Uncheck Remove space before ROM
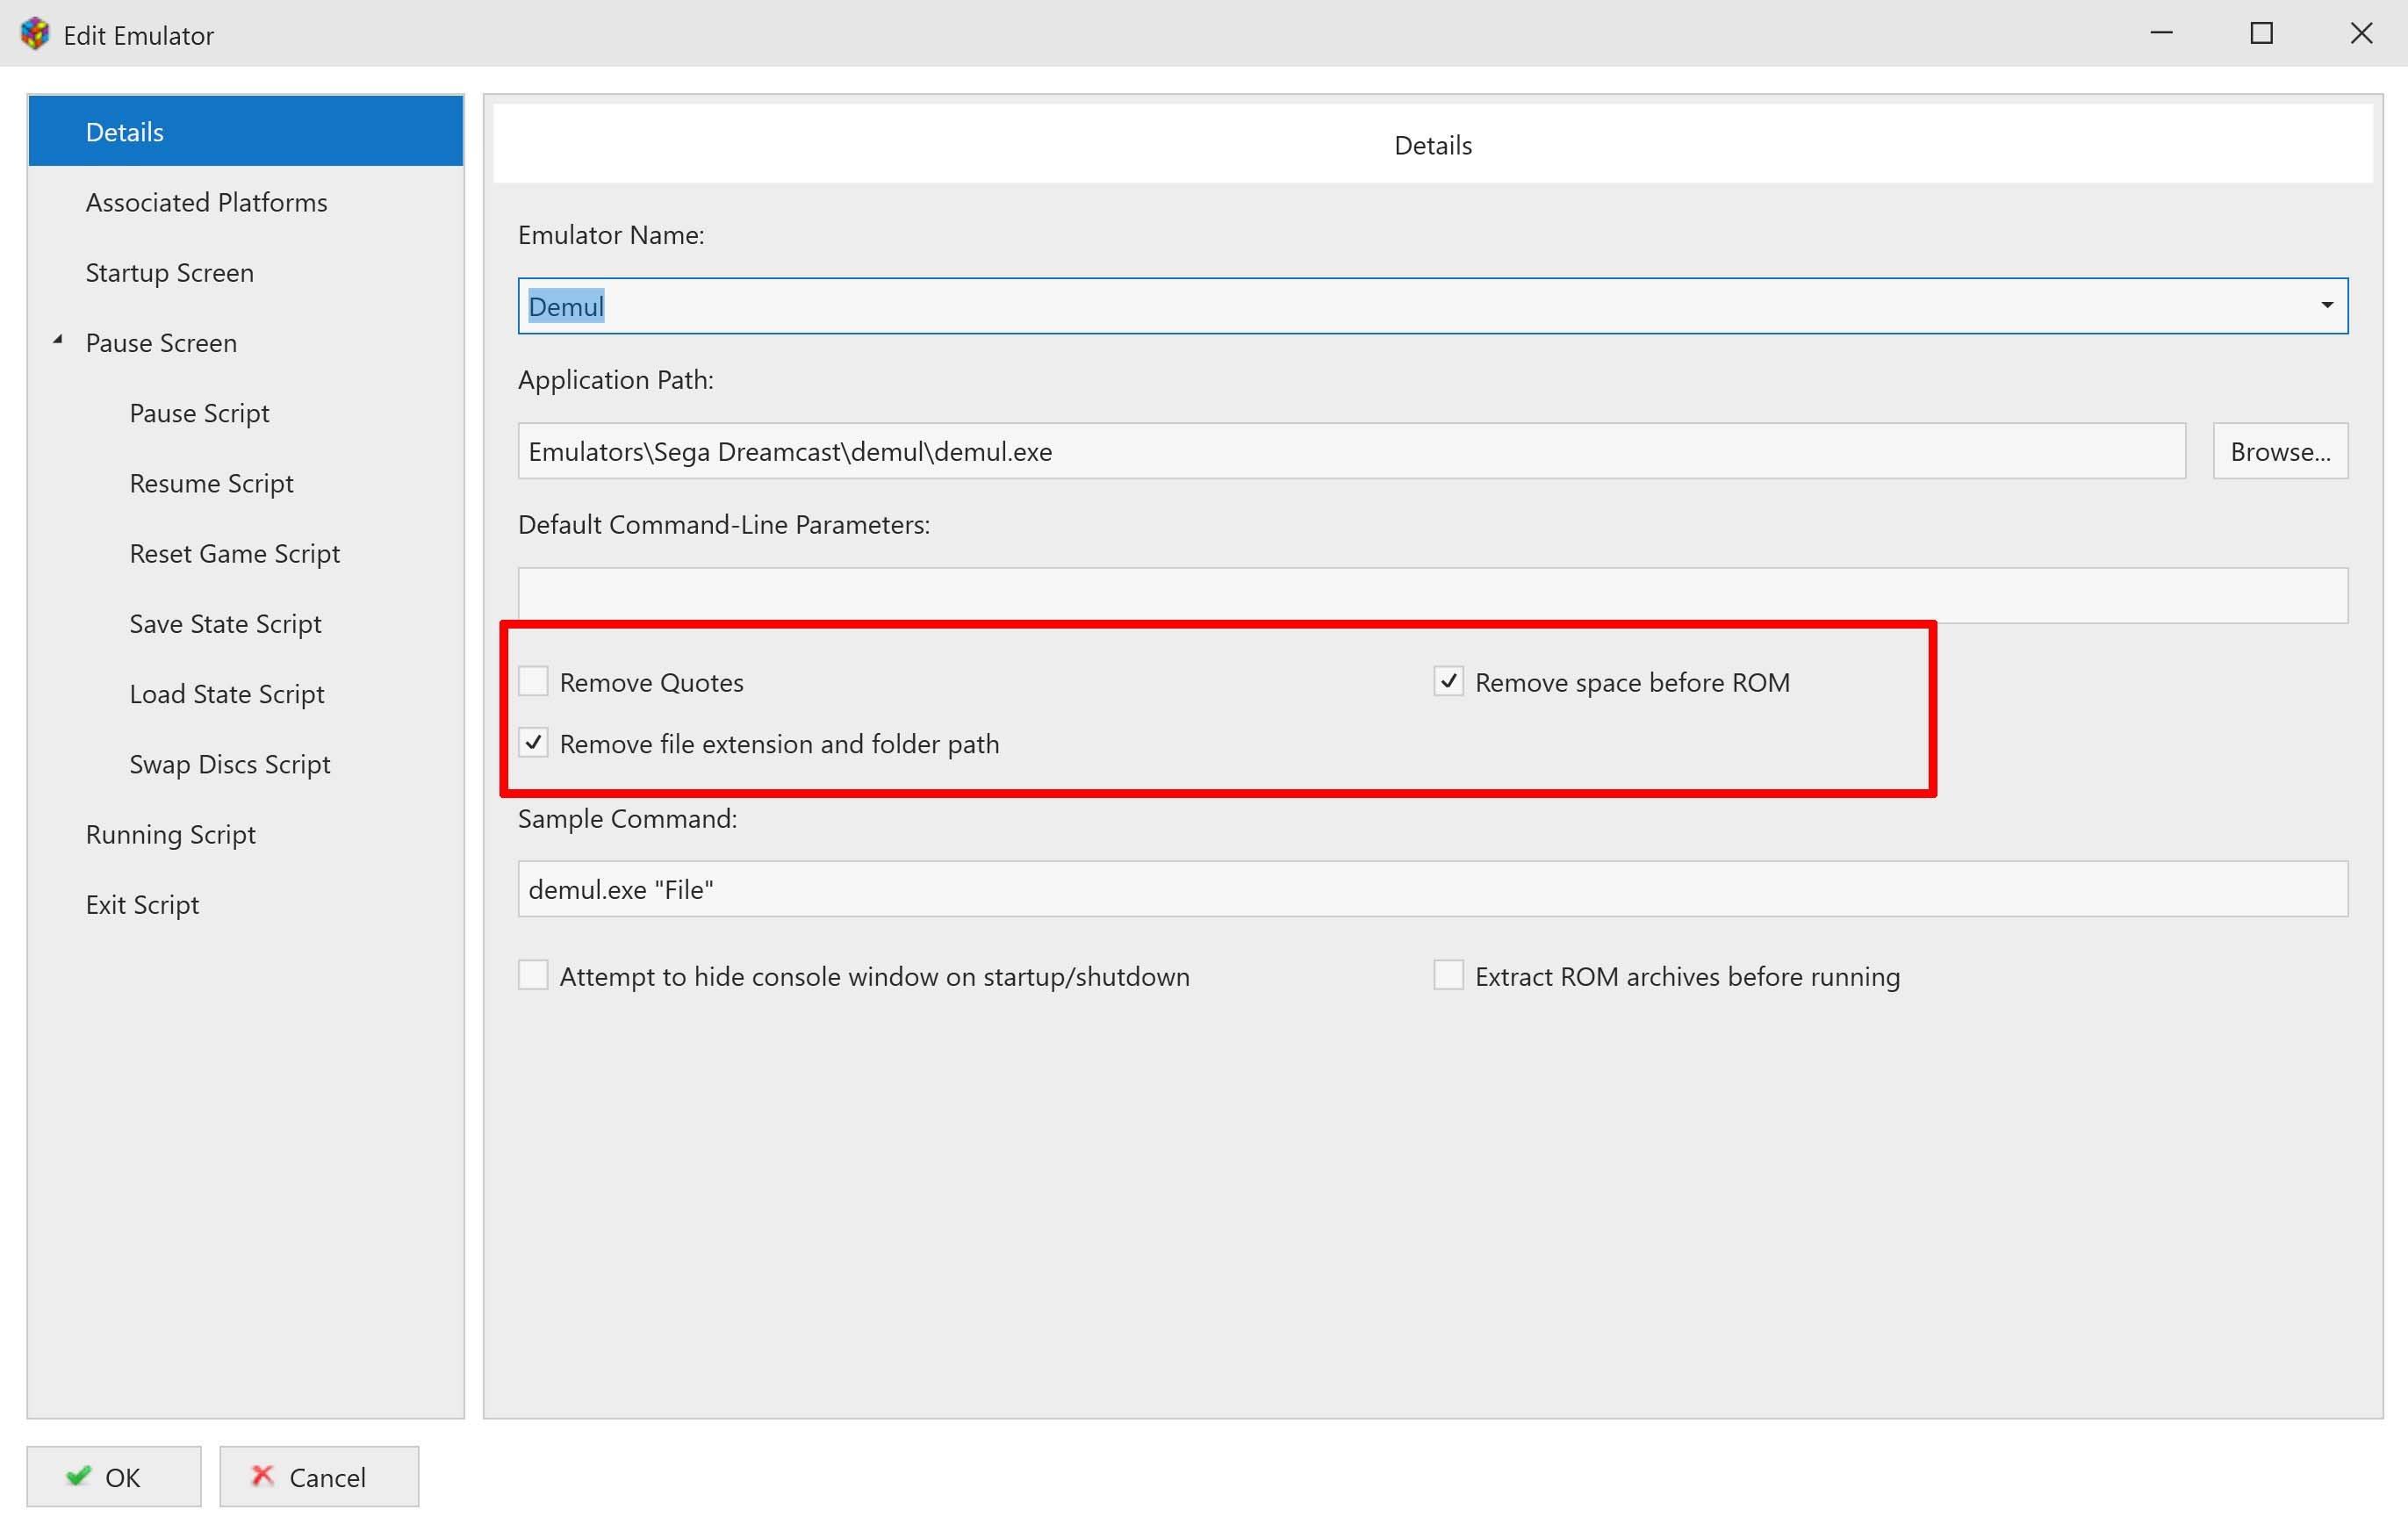2408x1531 pixels. [1448, 682]
